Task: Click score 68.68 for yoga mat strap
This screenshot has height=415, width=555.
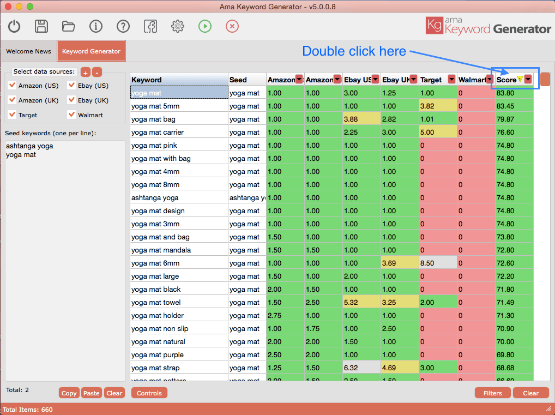Action: (x=514, y=368)
